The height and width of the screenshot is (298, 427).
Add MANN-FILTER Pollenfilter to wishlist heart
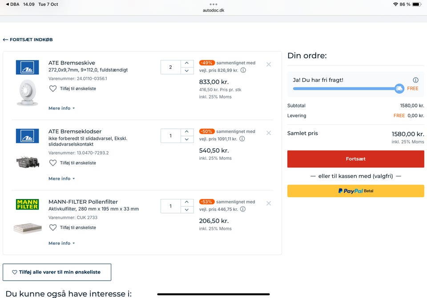pyautogui.click(x=53, y=227)
